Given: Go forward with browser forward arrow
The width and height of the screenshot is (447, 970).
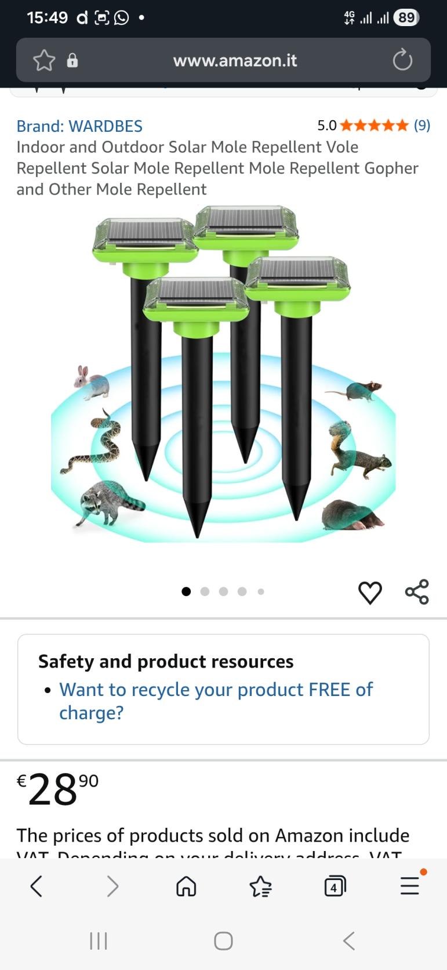Looking at the screenshot, I should pyautogui.click(x=112, y=886).
